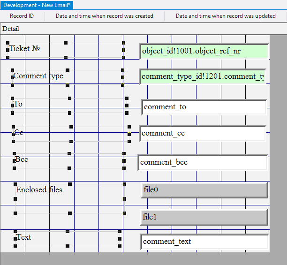This screenshot has height=265, width=287.
Task: Click the comment_to field
Action: click(x=204, y=107)
